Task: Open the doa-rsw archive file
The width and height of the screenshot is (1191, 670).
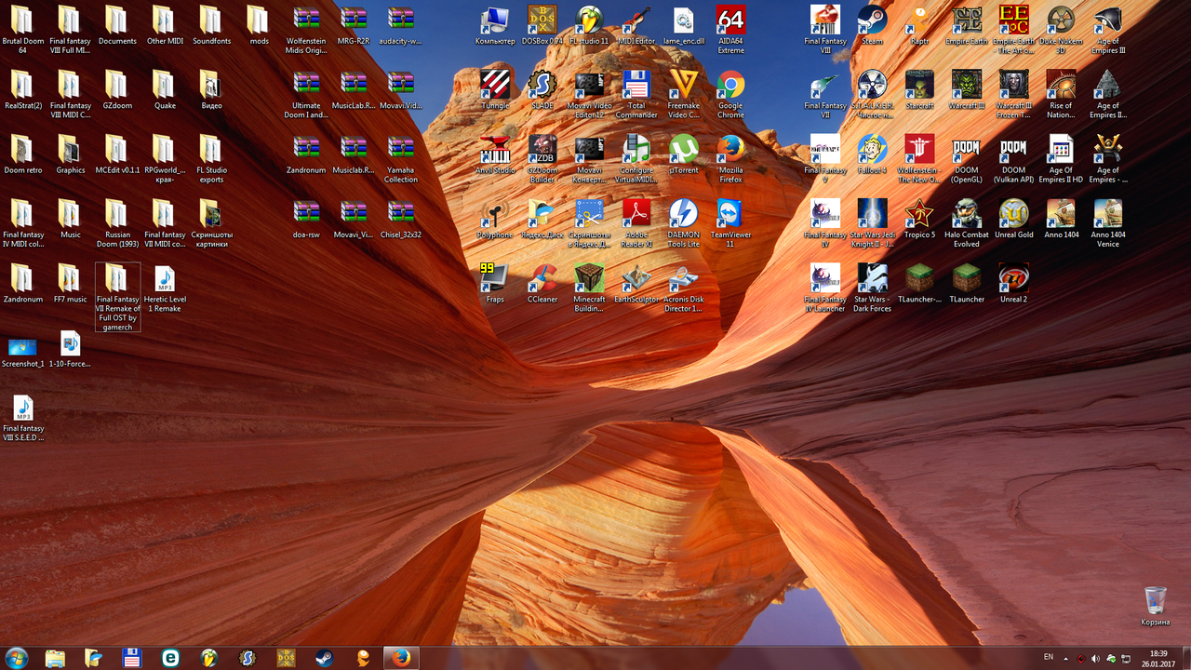Action: tap(306, 218)
